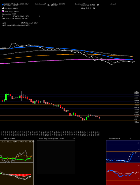Viewport: 140px width, 185px height.
Task: Click the RSI red-background chart
Action: click(123, 174)
